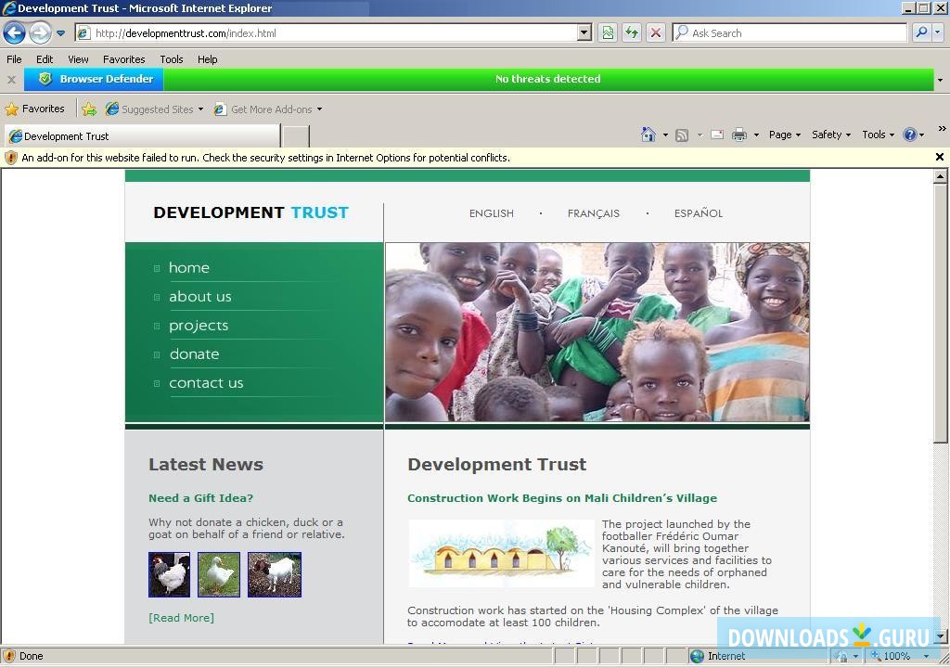The height and width of the screenshot is (668, 950).
Task: Expand the Browser Defender options arrow
Action: click(940, 80)
